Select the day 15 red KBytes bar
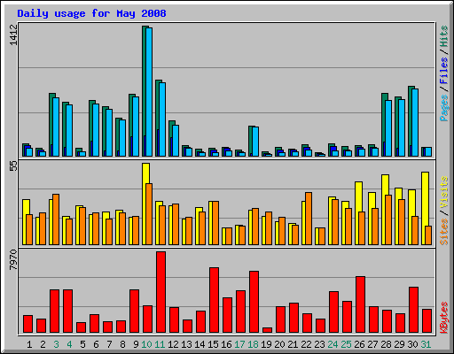 coord(214,300)
